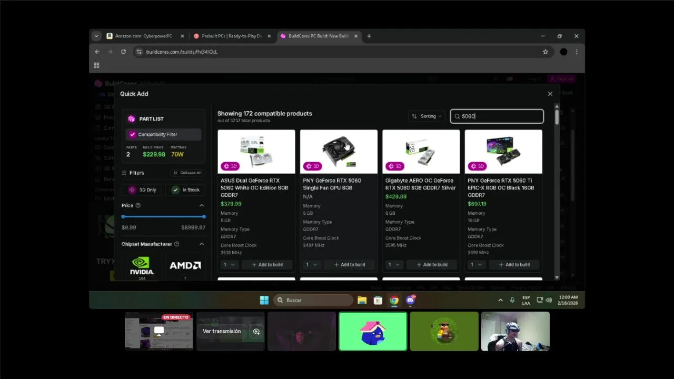Click the taskbar volume icon

pyautogui.click(x=549, y=300)
